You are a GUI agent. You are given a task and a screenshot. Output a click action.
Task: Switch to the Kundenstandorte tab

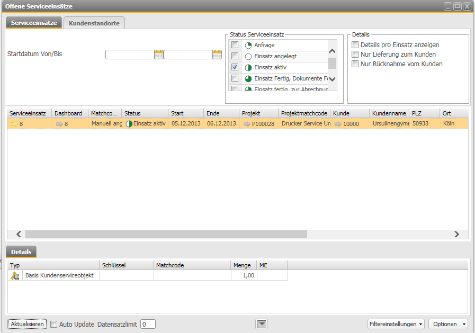coord(94,23)
